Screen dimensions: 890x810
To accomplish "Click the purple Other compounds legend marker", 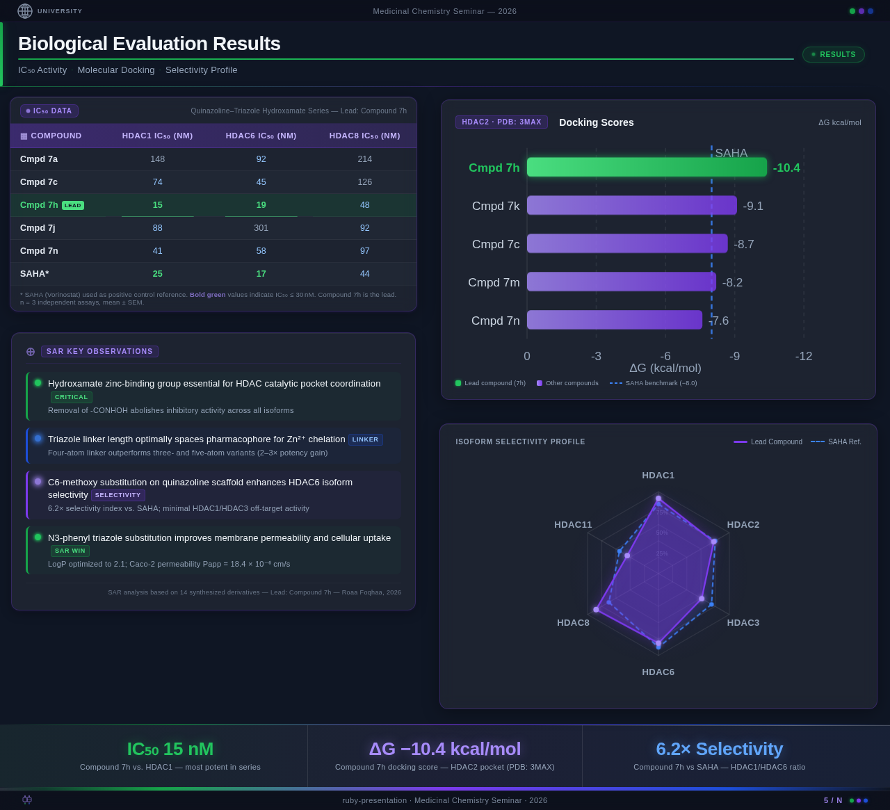I will click(x=538, y=383).
